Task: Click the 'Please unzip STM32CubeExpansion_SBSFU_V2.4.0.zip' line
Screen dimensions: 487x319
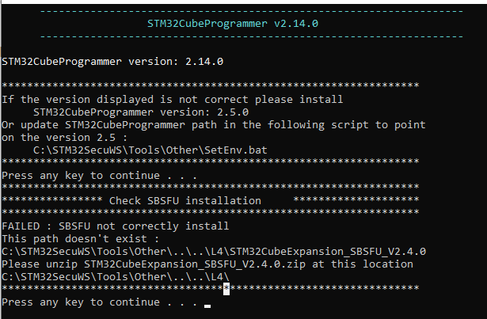Action: (x=207, y=264)
